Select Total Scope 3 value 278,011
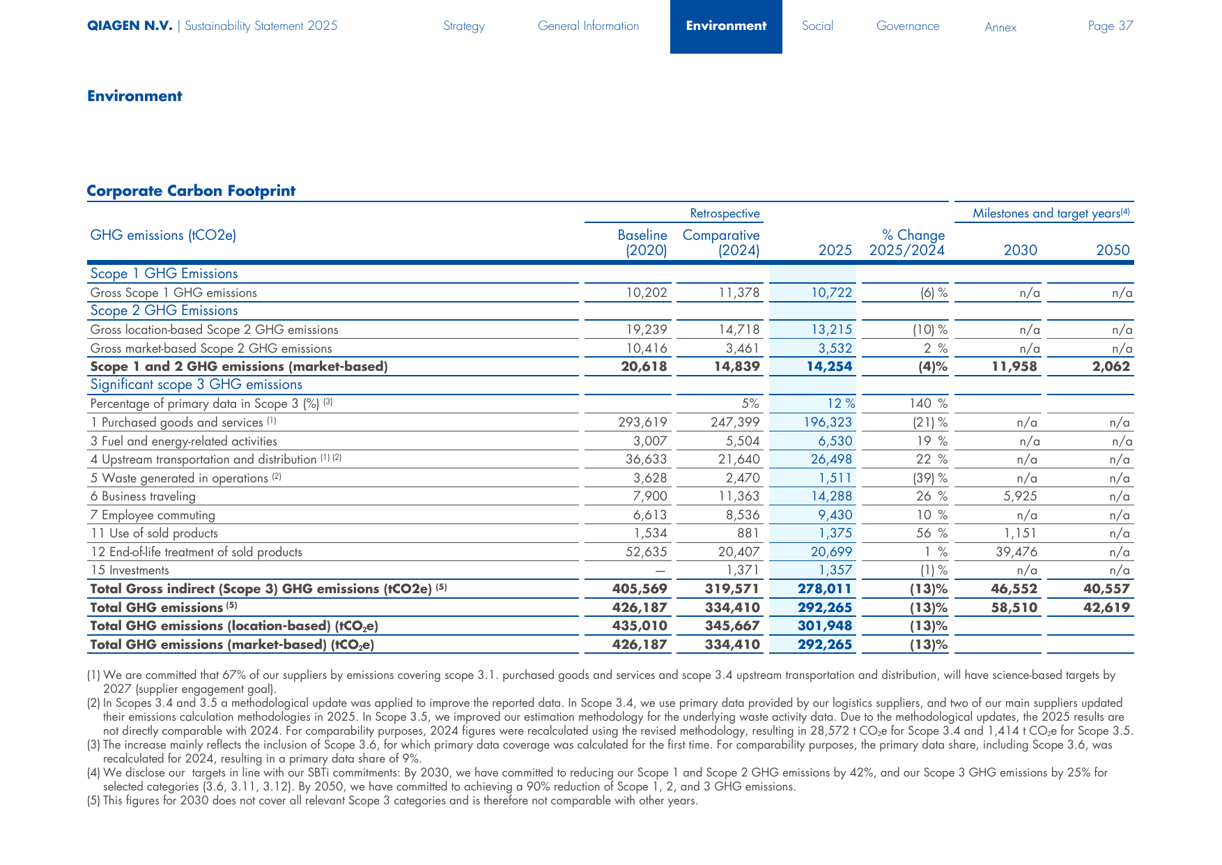This screenshot has height=865, width=1222. point(825,589)
